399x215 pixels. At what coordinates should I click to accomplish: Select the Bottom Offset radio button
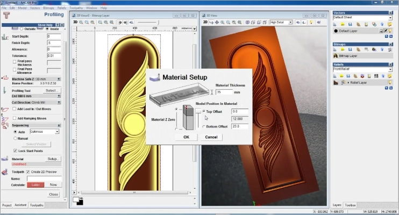click(x=203, y=126)
